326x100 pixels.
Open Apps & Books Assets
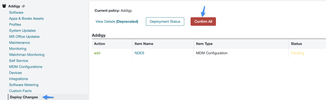26,19
